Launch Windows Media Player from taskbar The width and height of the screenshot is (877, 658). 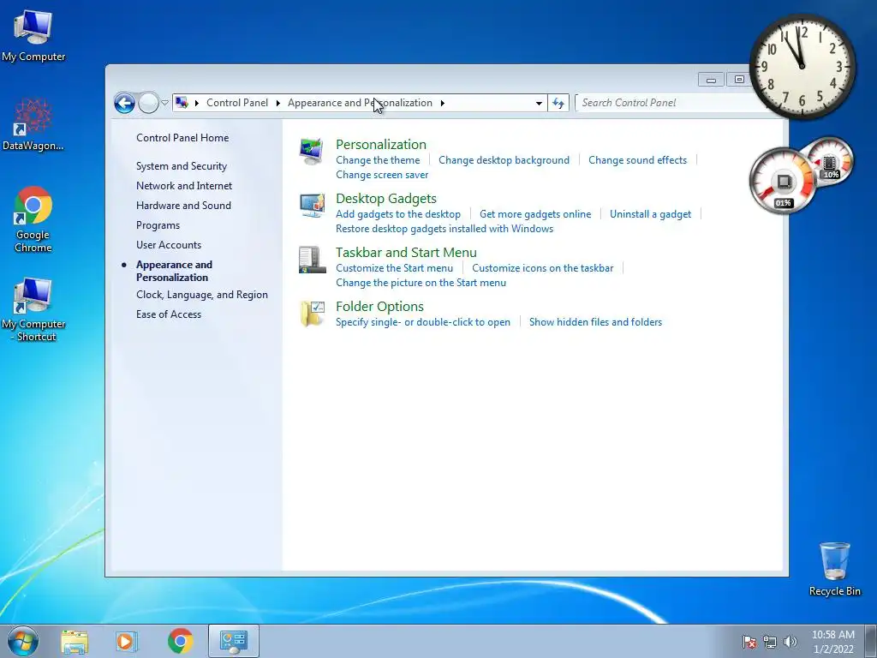(126, 641)
